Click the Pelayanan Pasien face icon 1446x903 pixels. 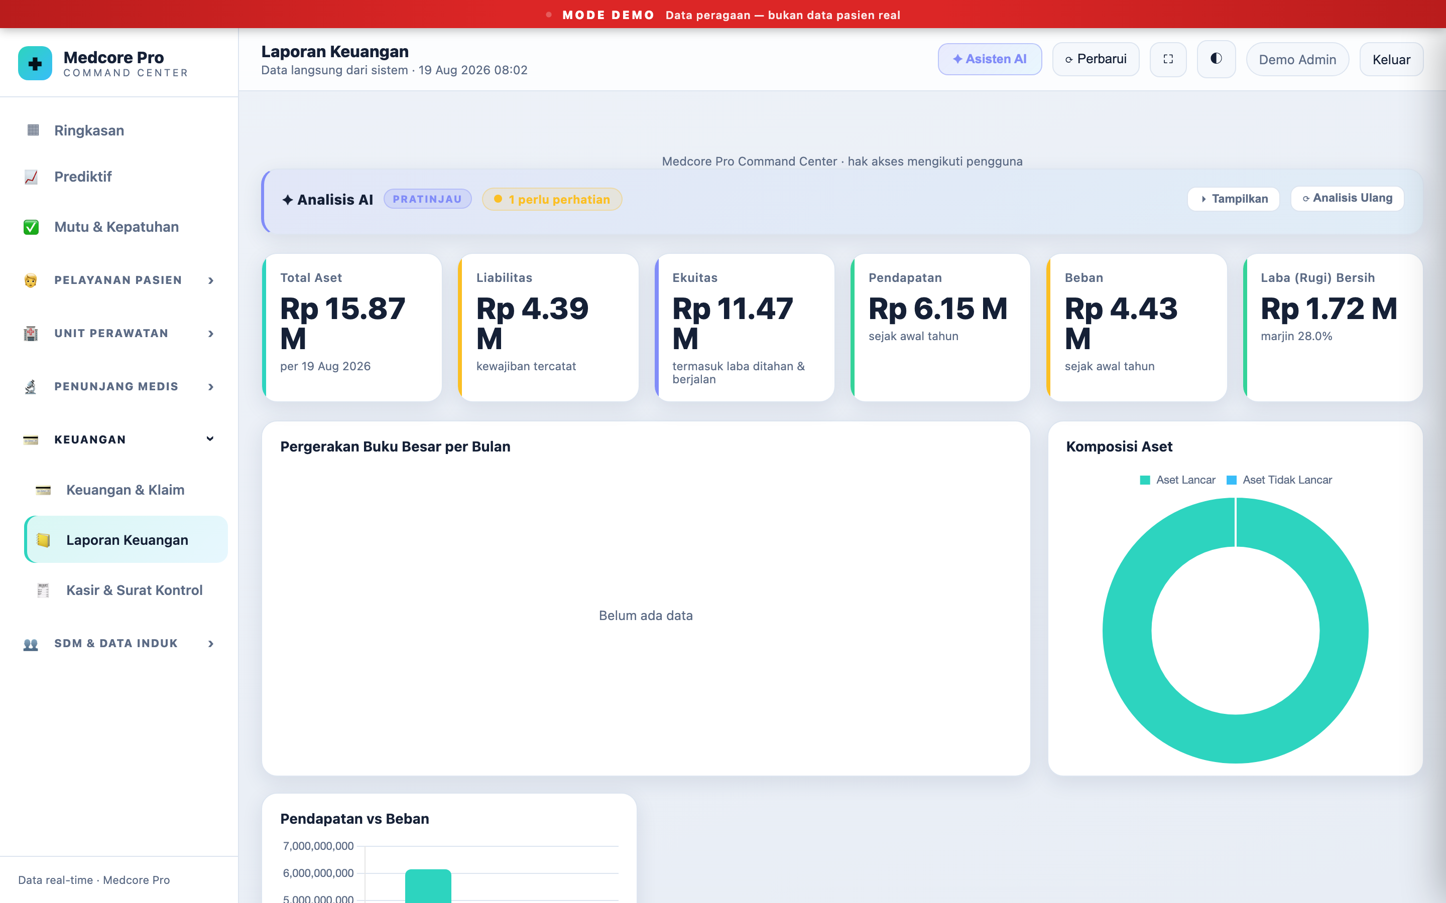31,280
